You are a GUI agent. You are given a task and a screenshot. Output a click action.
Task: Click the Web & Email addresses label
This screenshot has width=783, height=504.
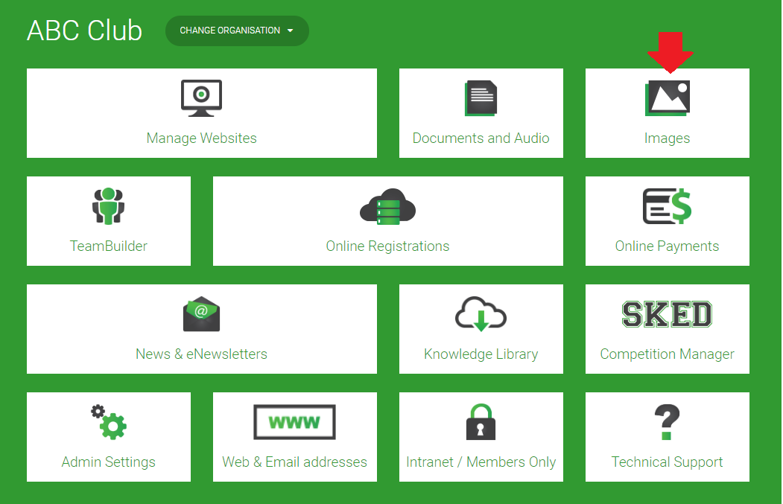[294, 462]
